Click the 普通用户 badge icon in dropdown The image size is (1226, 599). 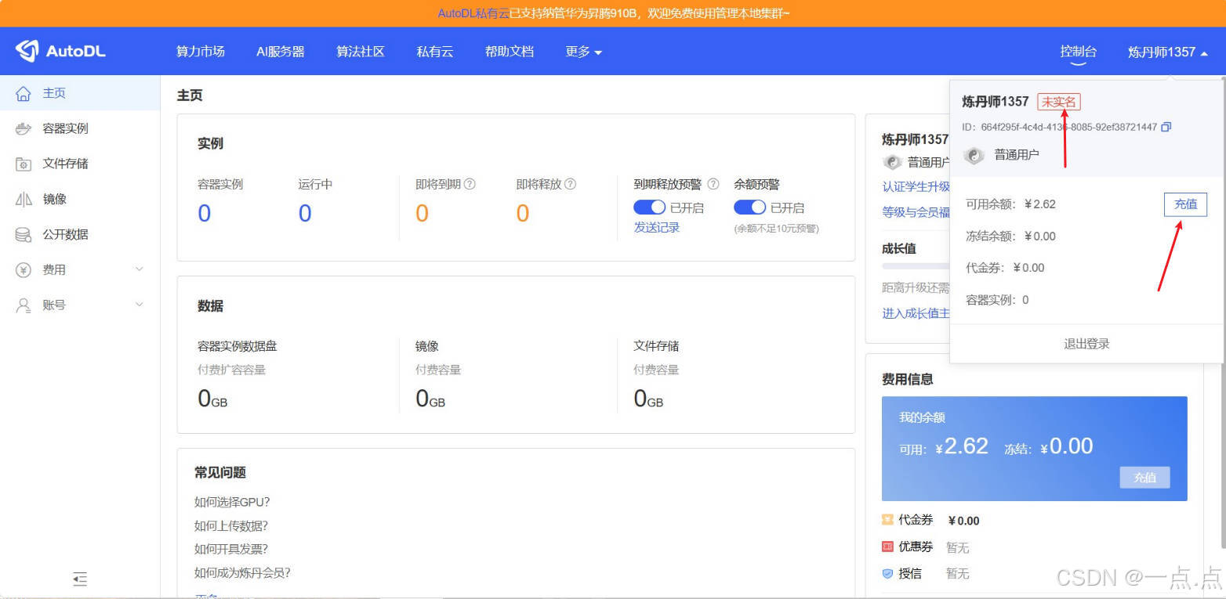tap(974, 155)
